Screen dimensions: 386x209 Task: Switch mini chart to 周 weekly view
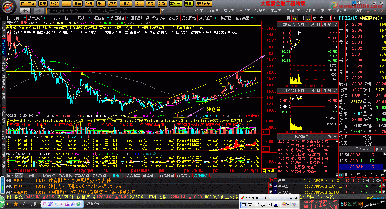click(x=324, y=24)
